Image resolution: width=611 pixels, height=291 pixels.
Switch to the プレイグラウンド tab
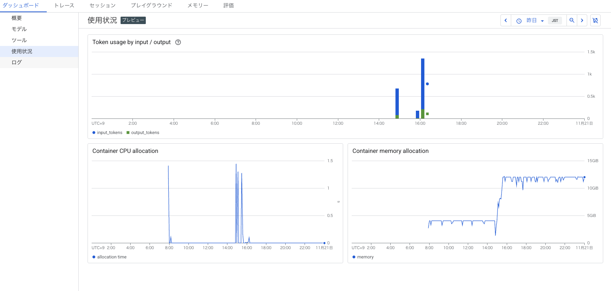click(x=151, y=6)
